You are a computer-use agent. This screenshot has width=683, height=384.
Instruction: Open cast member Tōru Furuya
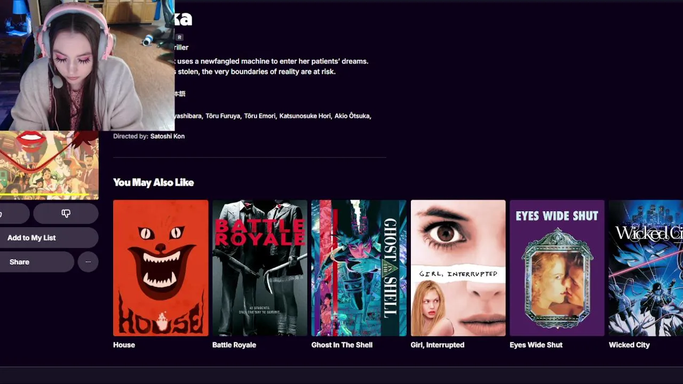coord(223,116)
